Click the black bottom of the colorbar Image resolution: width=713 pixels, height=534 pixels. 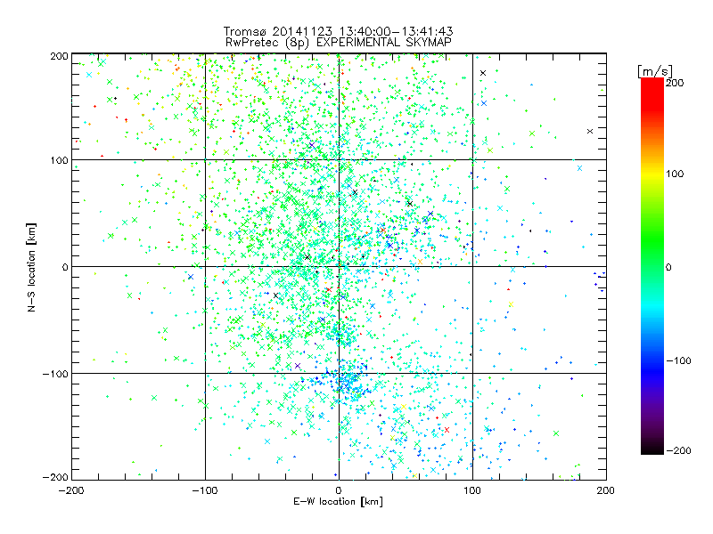click(x=652, y=449)
